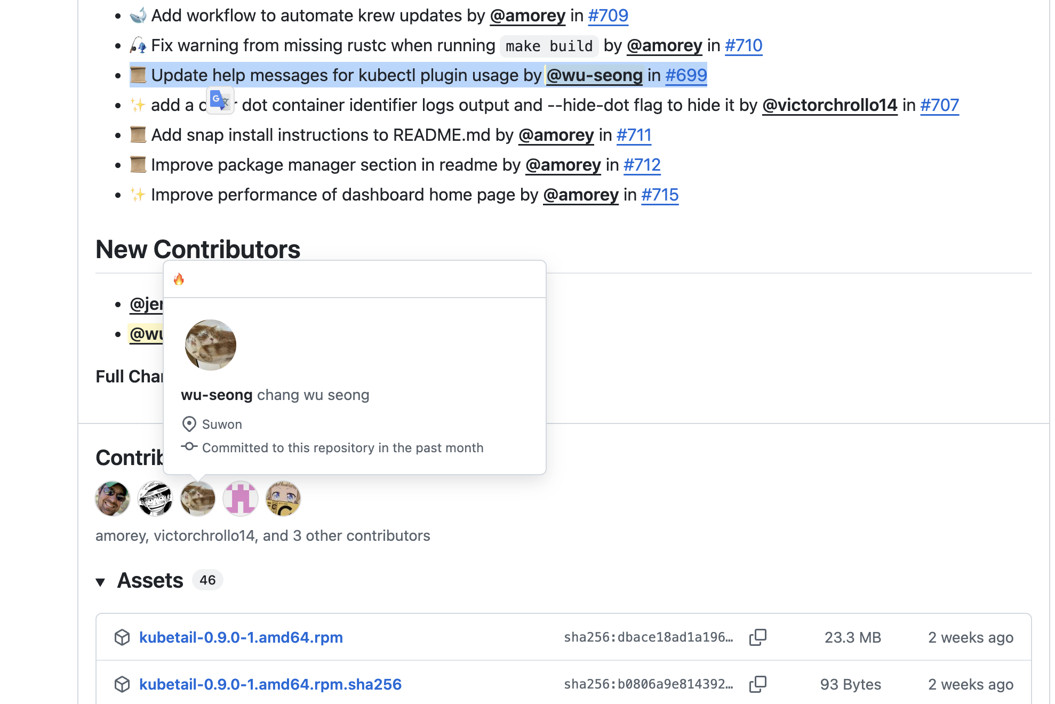Click the Google Translate popup icon
1055x704 pixels.
tap(220, 100)
